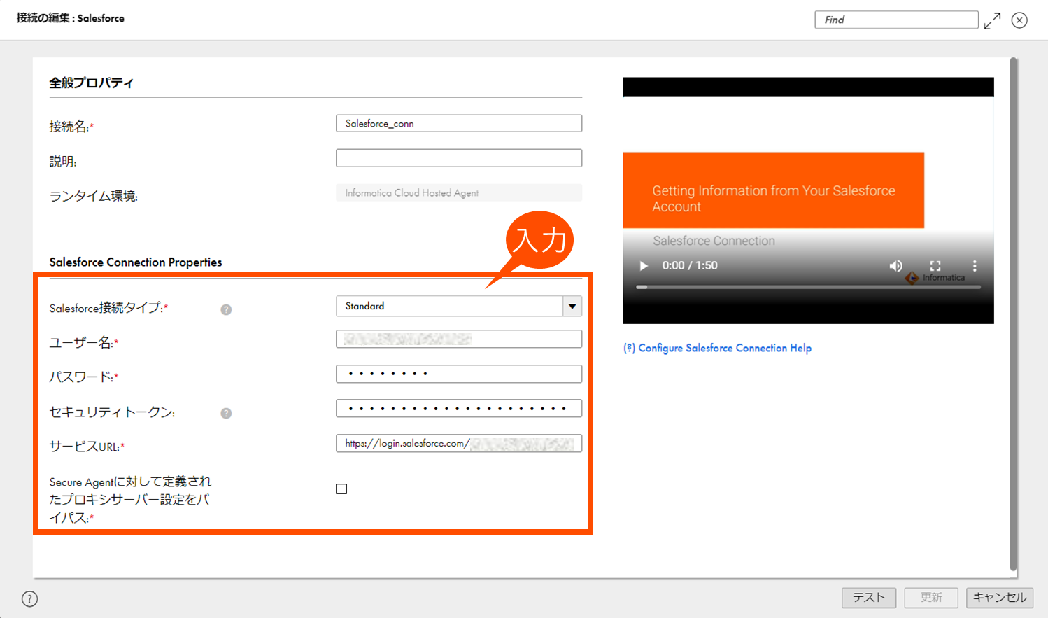Viewport: 1048px width, 618px height.
Task: Click the empty 説明 field
Action: pyautogui.click(x=459, y=157)
